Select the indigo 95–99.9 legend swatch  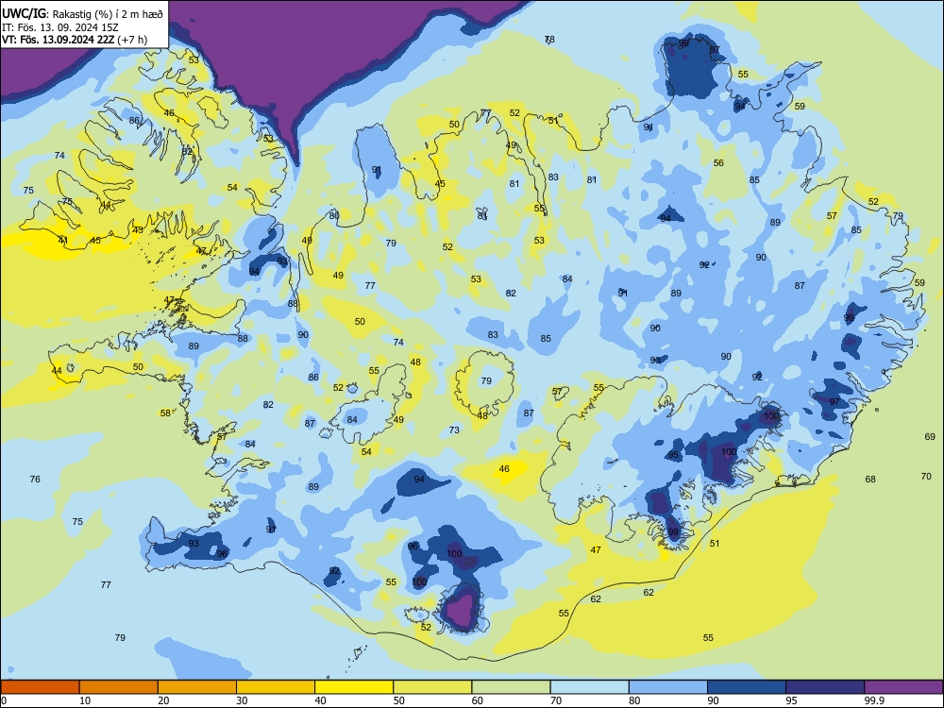[x=825, y=687]
